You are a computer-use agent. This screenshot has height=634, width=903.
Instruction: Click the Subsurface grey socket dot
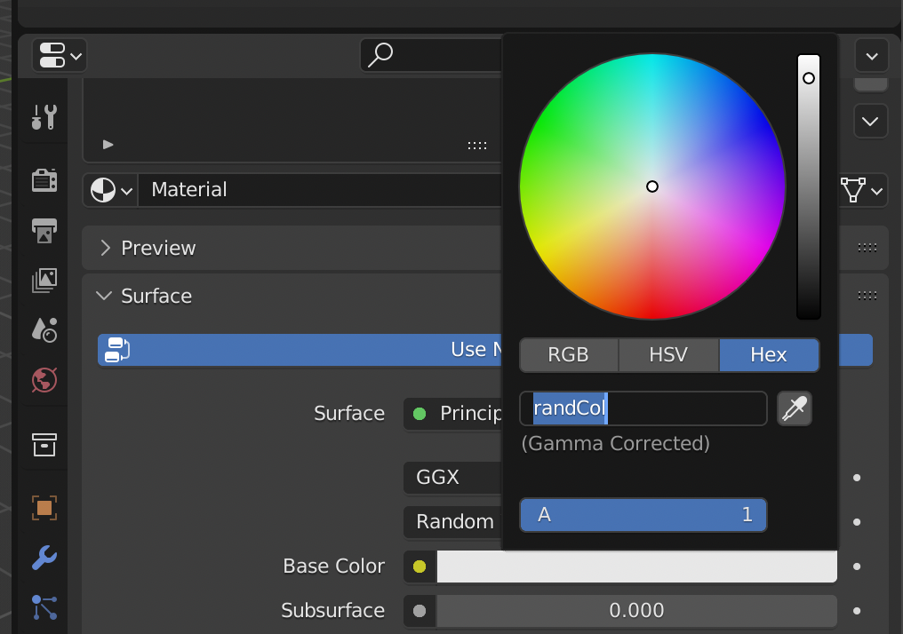pos(420,611)
